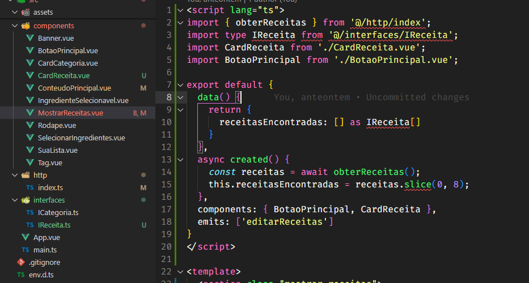Screen dimensions: 529x283
Task: Open .gitignore file
Action: click(x=45, y=263)
